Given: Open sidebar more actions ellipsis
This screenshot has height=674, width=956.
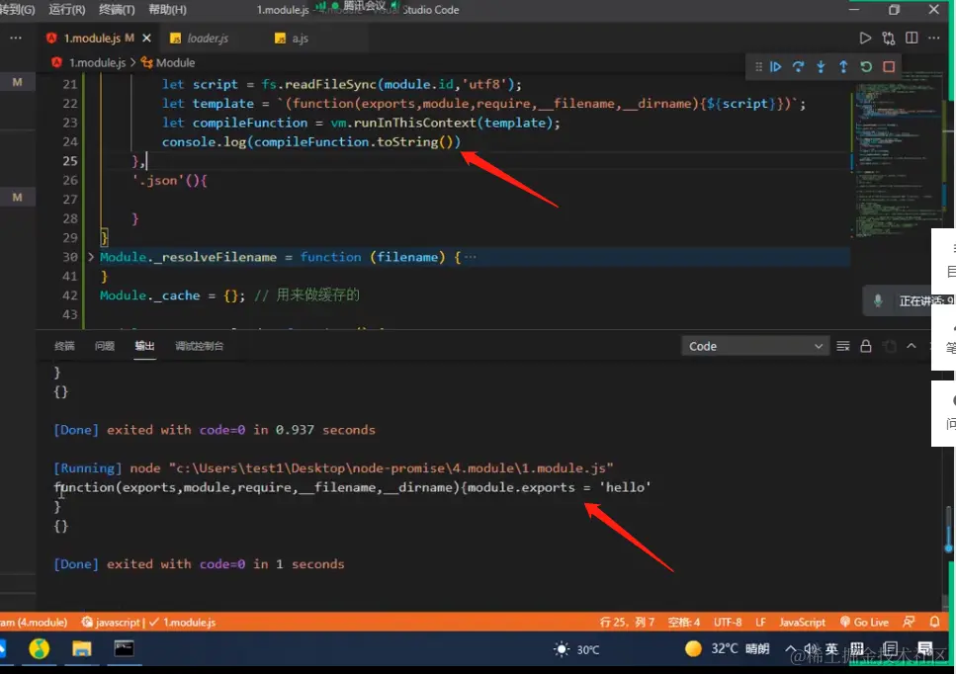Looking at the screenshot, I should 16,39.
